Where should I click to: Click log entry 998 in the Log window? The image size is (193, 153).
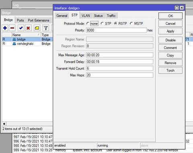(x=33, y=145)
